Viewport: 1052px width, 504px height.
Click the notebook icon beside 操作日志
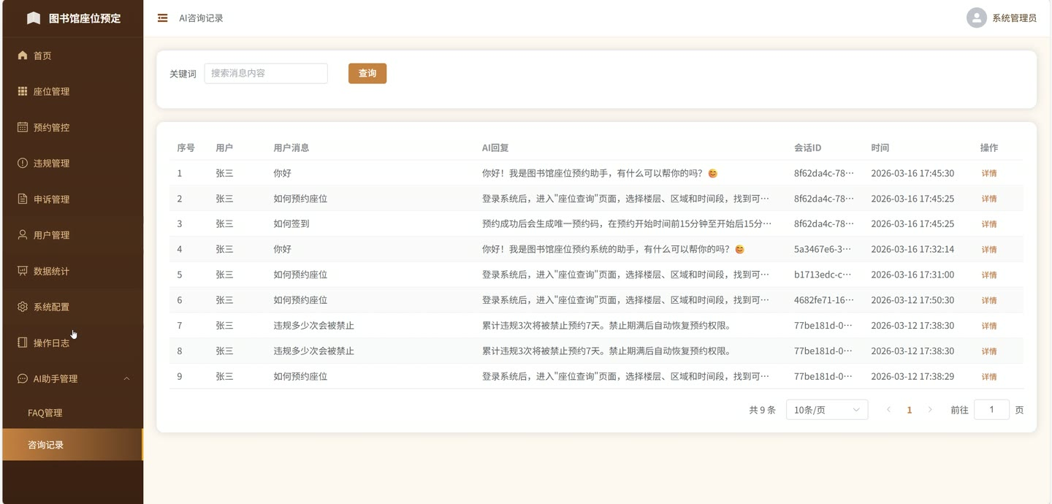22,343
